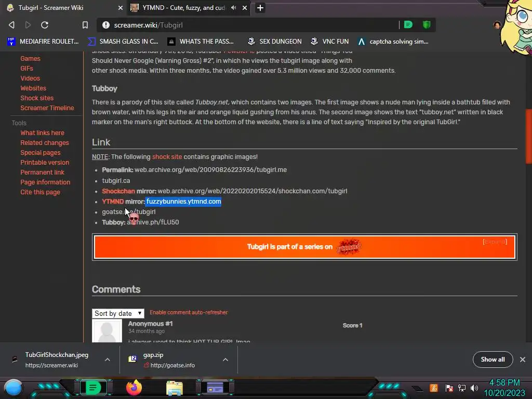
Task: Open MEDIAFIRE ROULET... bookmark
Action: click(43, 42)
